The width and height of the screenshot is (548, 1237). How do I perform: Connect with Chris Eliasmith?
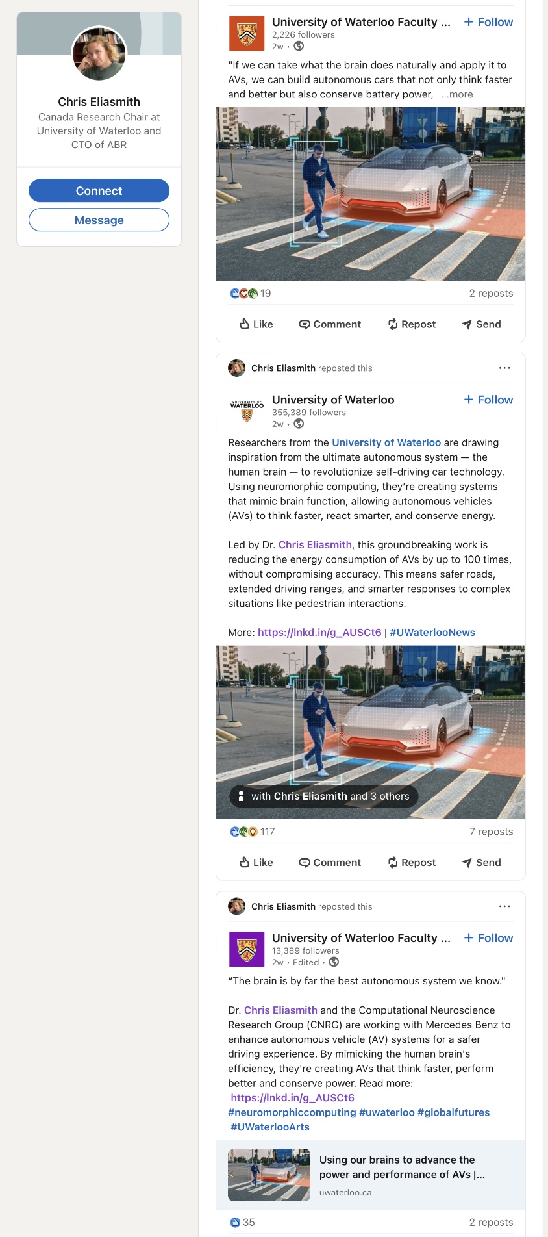tap(99, 191)
